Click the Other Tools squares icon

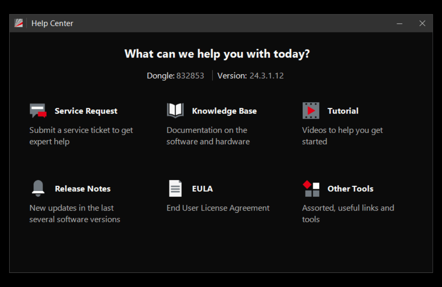pos(311,189)
